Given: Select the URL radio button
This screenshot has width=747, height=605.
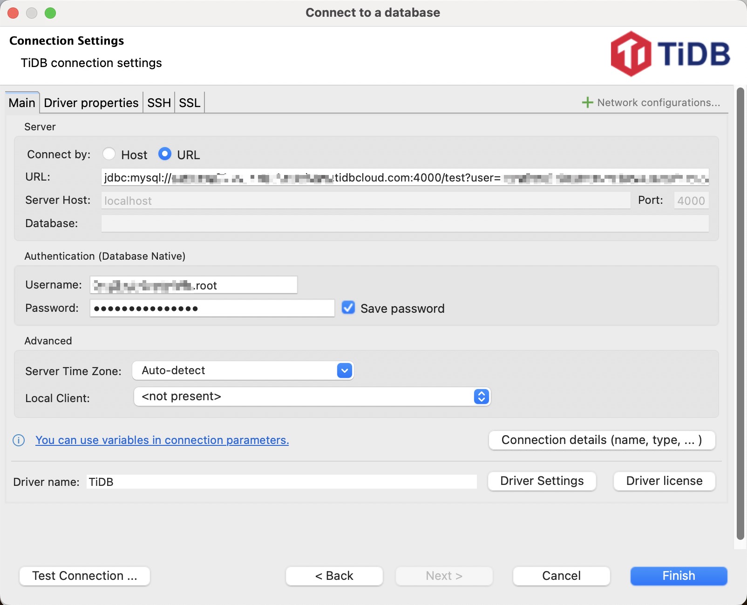Looking at the screenshot, I should click(x=165, y=154).
